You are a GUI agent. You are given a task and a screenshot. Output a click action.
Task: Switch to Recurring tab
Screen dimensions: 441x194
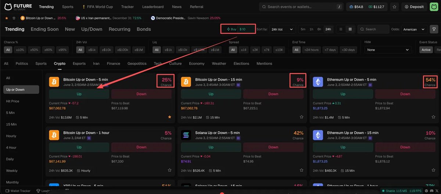(x=119, y=29)
